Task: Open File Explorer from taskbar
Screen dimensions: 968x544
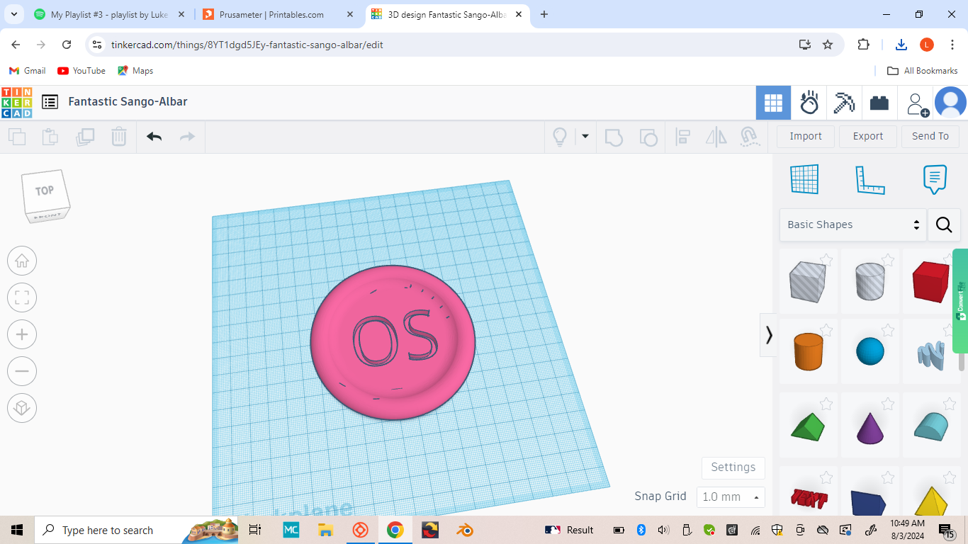Action: coord(325,530)
